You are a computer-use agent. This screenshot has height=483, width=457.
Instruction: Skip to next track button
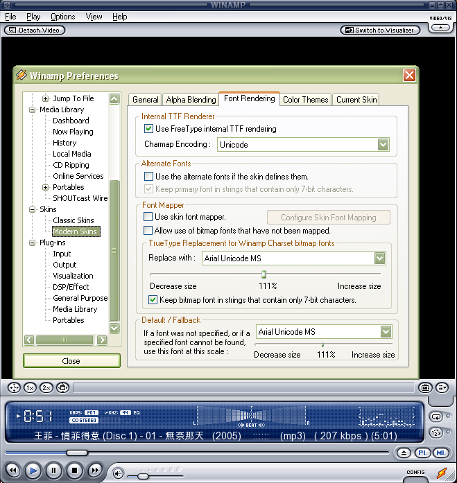(94, 471)
